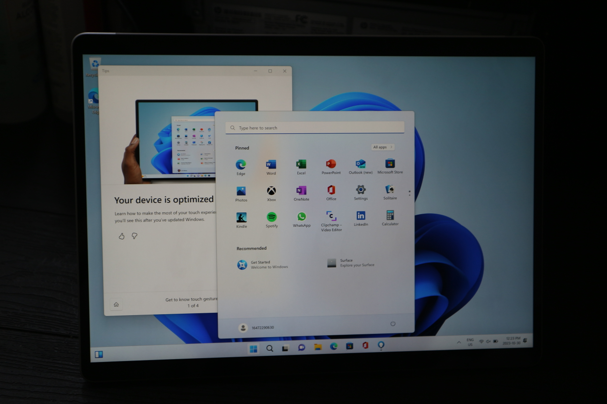This screenshot has width=607, height=404.
Task: Open Microsoft Store from the taskbar
Action: point(349,346)
